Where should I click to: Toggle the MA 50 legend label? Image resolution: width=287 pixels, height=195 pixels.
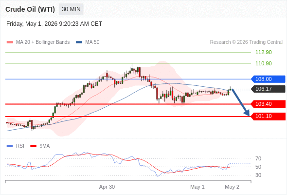(x=92, y=42)
